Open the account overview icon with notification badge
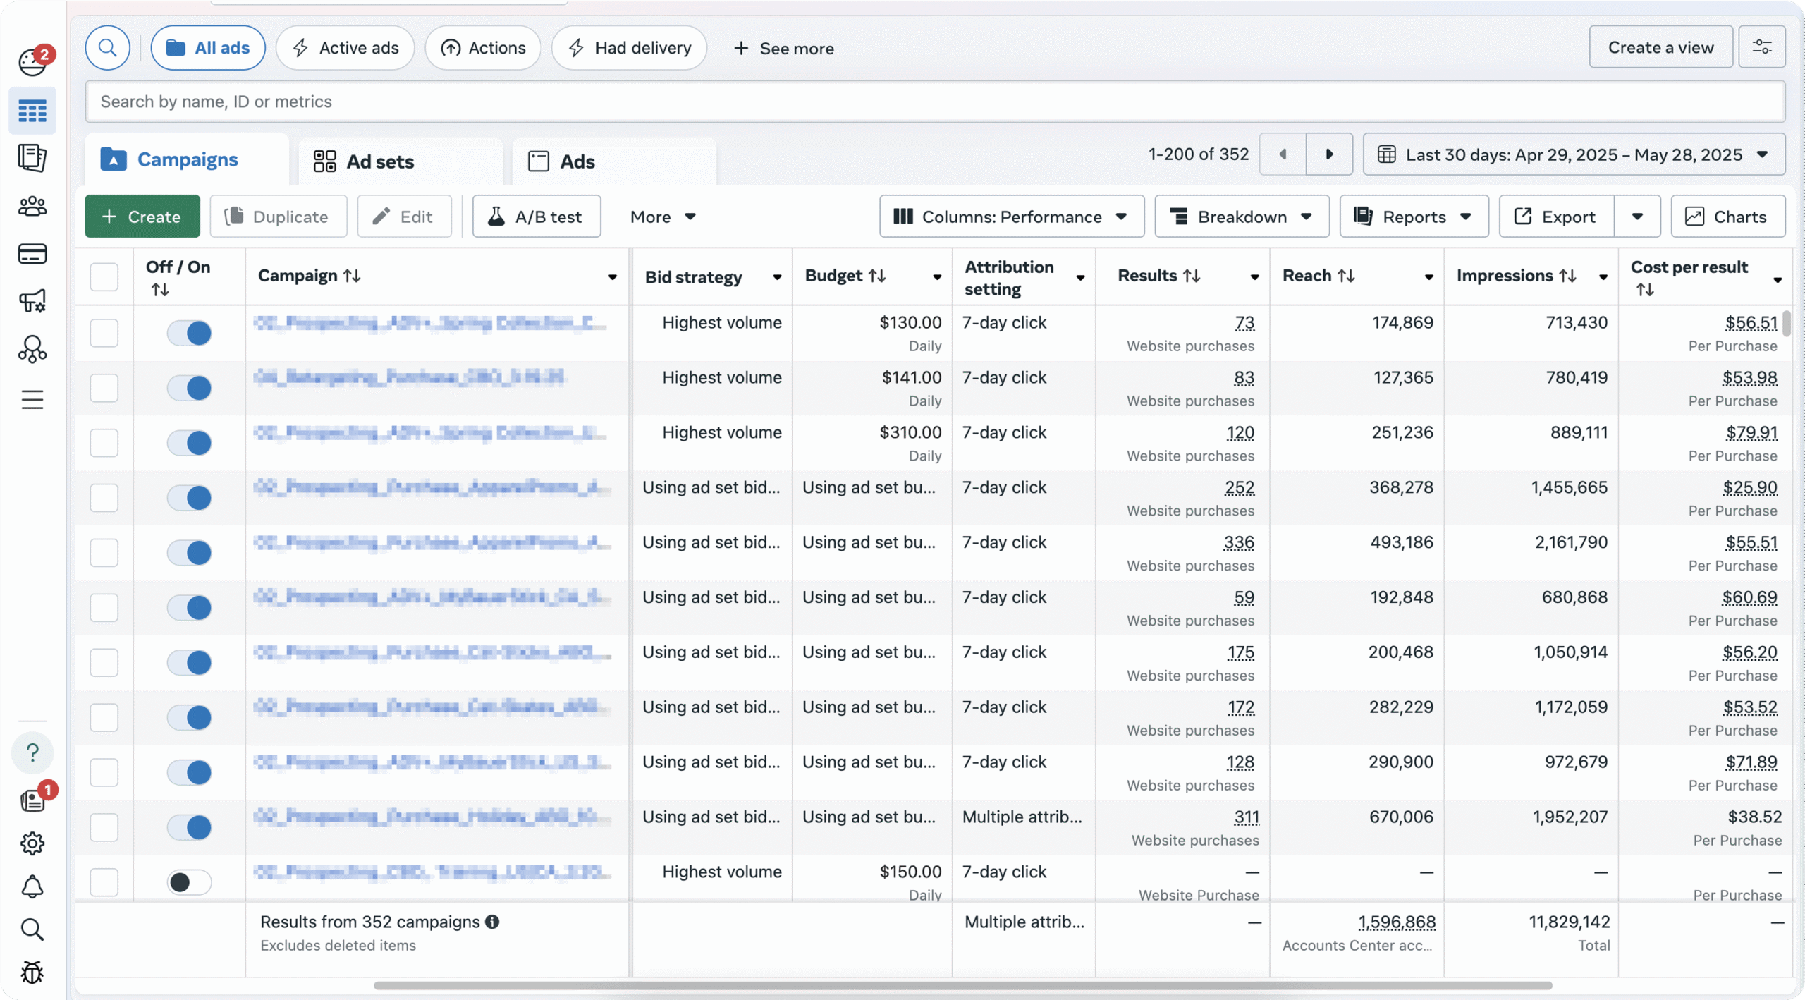 tap(32, 61)
